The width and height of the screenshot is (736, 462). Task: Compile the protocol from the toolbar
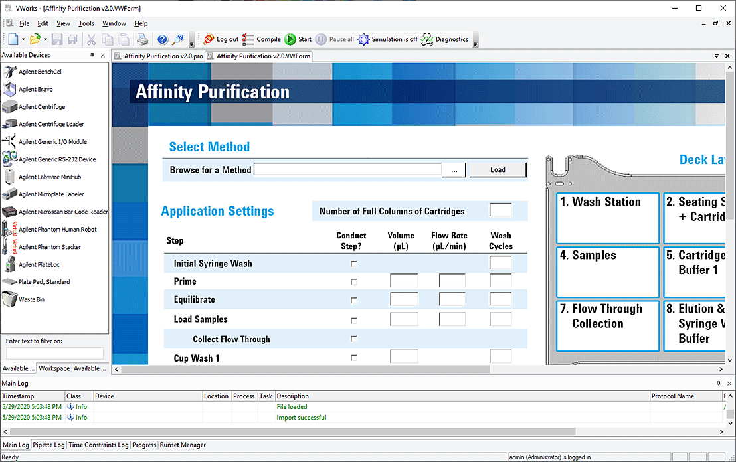262,39
